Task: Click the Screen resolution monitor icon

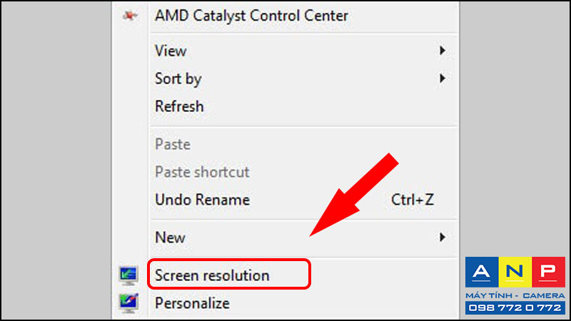Action: pos(128,275)
